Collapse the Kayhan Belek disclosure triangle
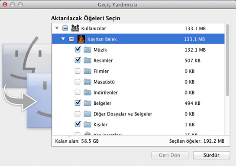 (x=63, y=39)
